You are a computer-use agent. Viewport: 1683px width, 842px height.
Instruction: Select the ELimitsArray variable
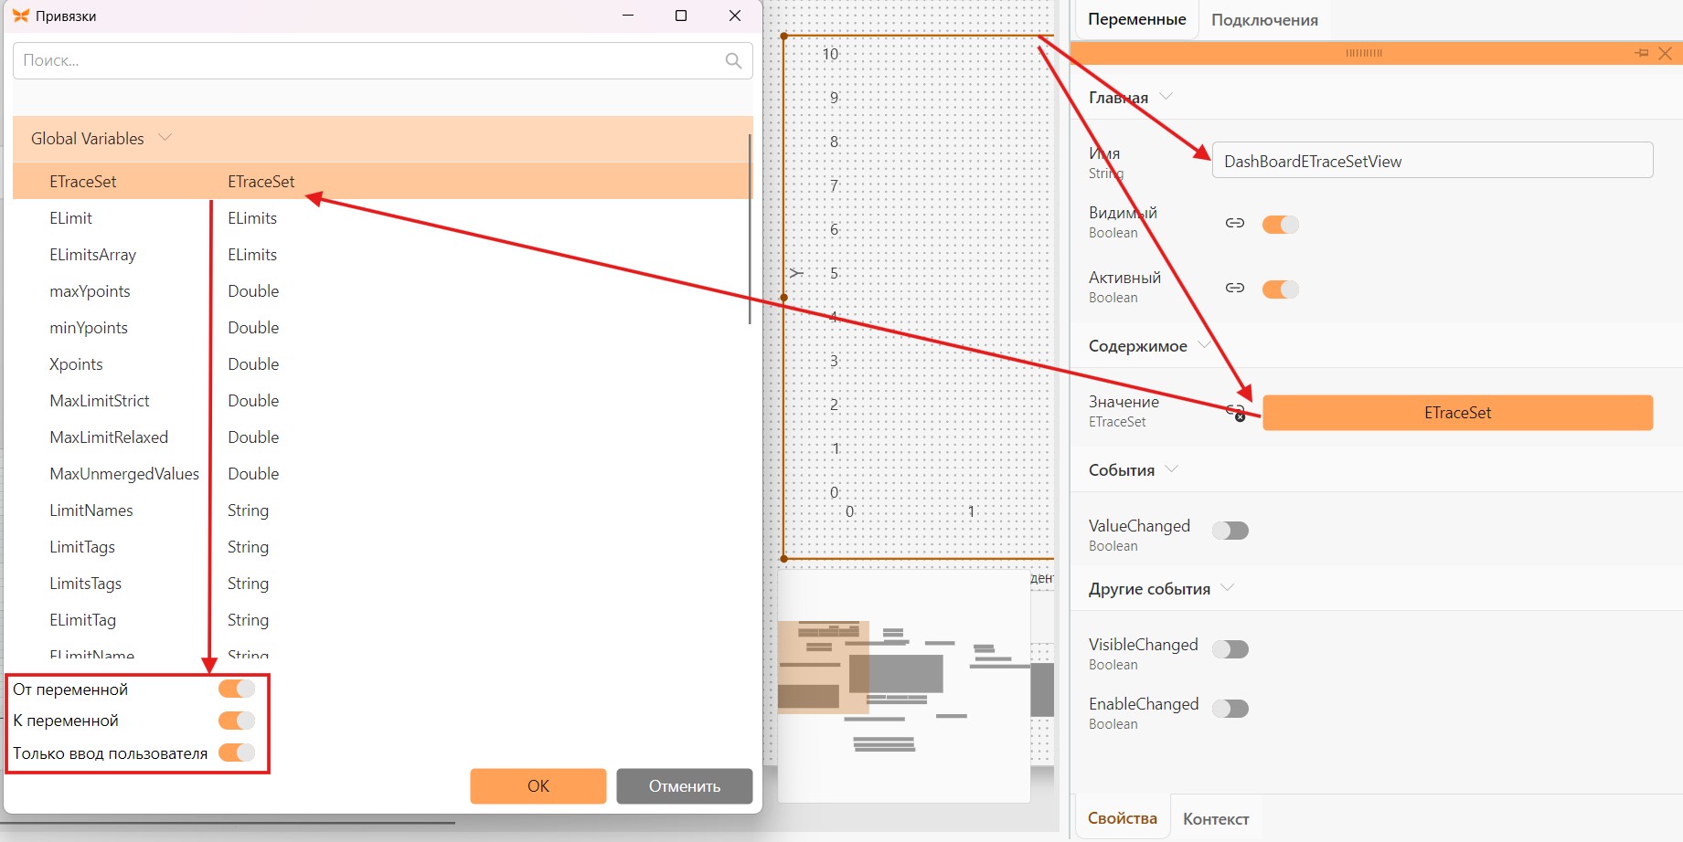click(381, 255)
